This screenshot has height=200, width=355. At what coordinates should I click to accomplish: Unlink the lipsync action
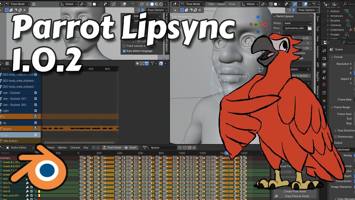coord(194,147)
